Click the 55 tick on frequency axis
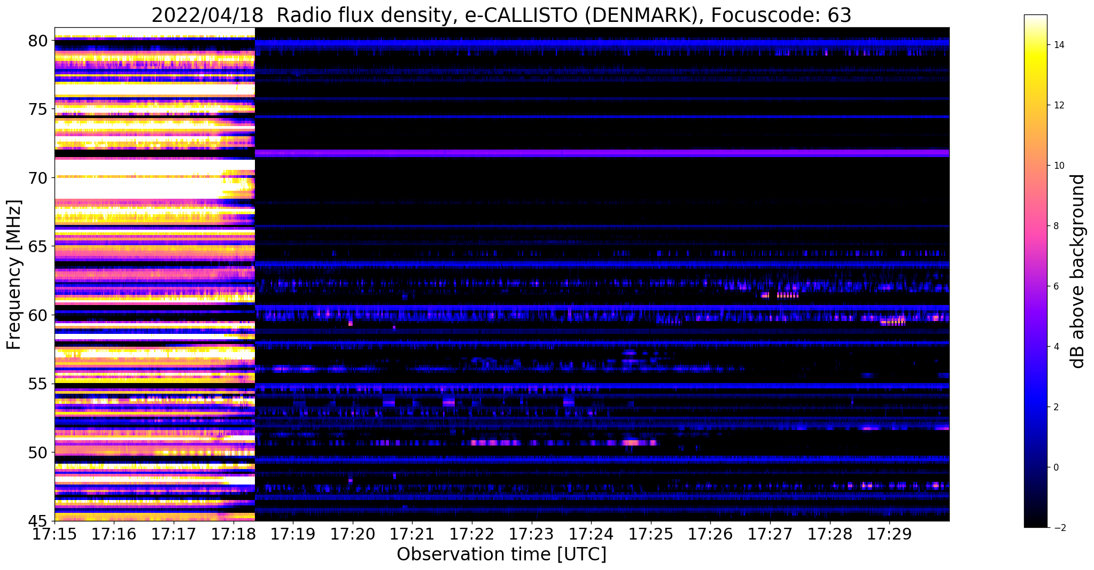 pyautogui.click(x=38, y=384)
